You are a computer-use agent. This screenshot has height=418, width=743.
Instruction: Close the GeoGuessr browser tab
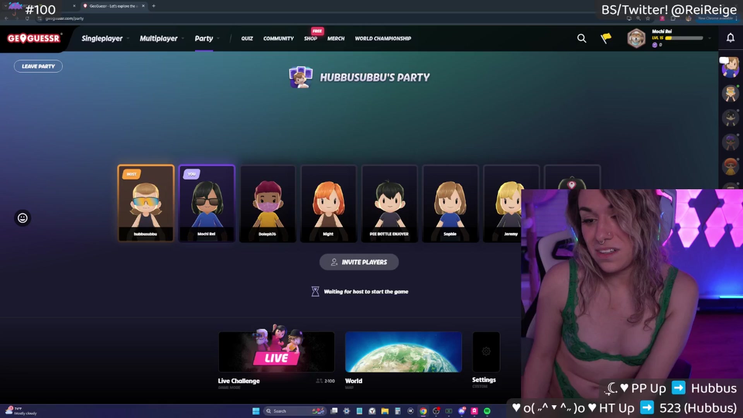[143, 6]
